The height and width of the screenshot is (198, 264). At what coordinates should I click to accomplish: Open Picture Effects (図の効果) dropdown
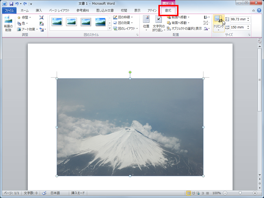pyautogui.click(x=123, y=23)
